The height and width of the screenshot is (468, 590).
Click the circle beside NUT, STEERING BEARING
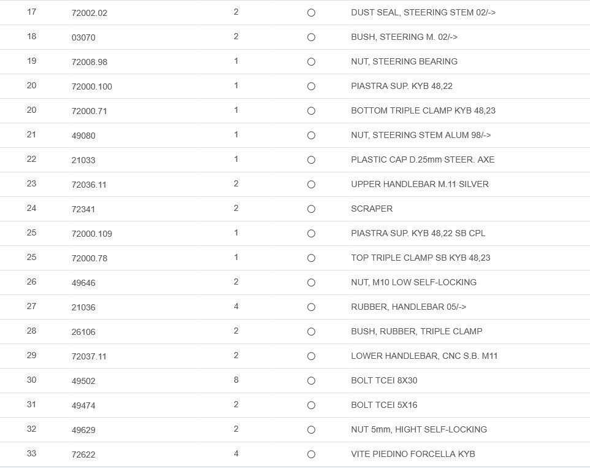[311, 62]
